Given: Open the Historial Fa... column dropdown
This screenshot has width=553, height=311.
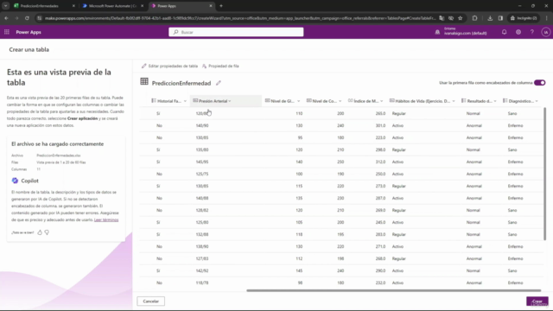Looking at the screenshot, I should pyautogui.click(x=185, y=101).
